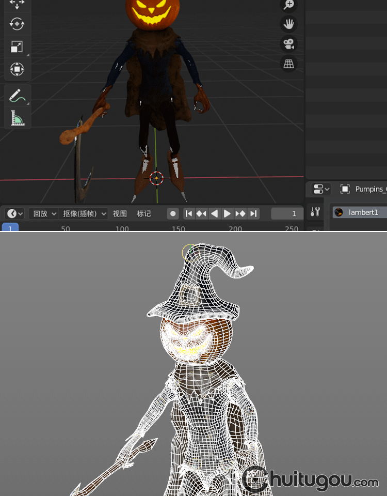Activate the Annotate pencil tool
The width and height of the screenshot is (387, 496).
pyautogui.click(x=17, y=96)
